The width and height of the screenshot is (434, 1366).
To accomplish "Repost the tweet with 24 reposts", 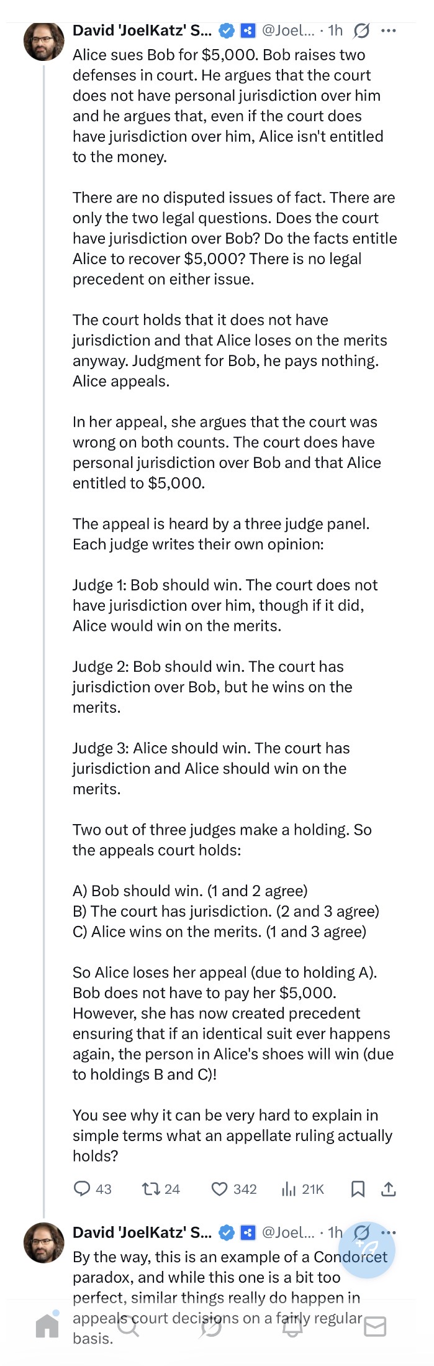I will point(150,1189).
